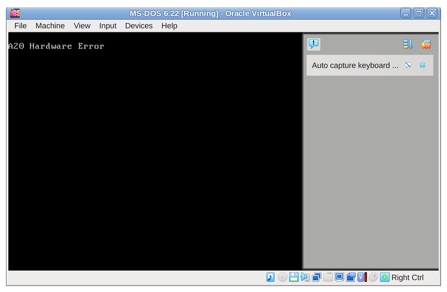447x292 pixels.
Task: Click the CPU virtualization status icon
Action: point(362,277)
